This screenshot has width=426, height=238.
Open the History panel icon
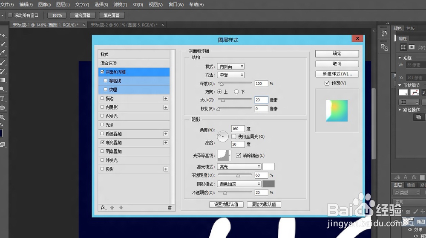coord(384,33)
